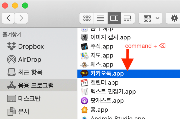
Task: Click the KakaoTalk TALK icon
Action: pyautogui.click(x=84, y=74)
